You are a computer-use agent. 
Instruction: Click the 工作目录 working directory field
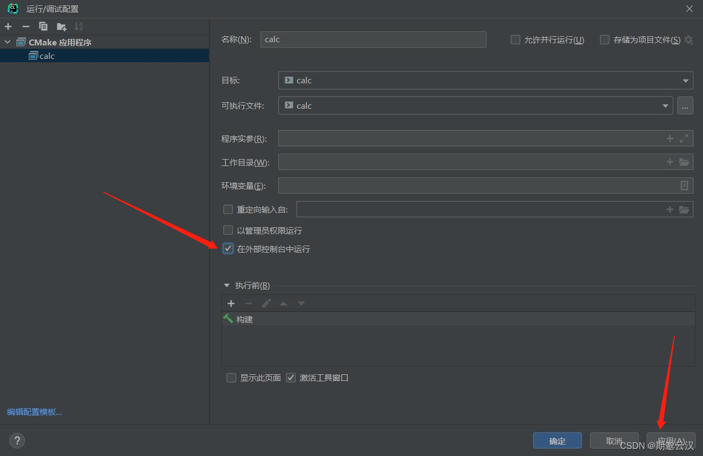coord(485,162)
